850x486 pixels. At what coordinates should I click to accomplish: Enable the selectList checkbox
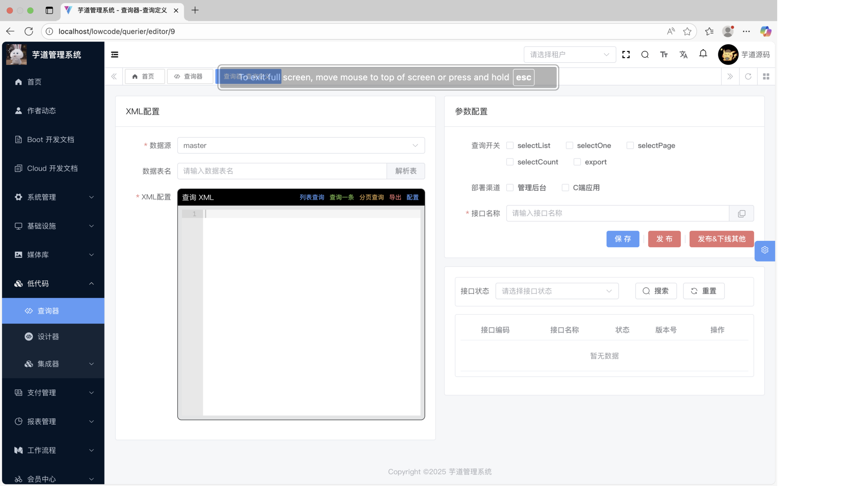coord(510,145)
